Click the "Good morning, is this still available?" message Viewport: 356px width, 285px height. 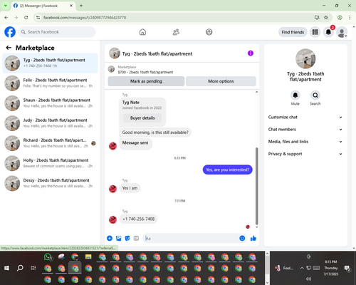155,133
